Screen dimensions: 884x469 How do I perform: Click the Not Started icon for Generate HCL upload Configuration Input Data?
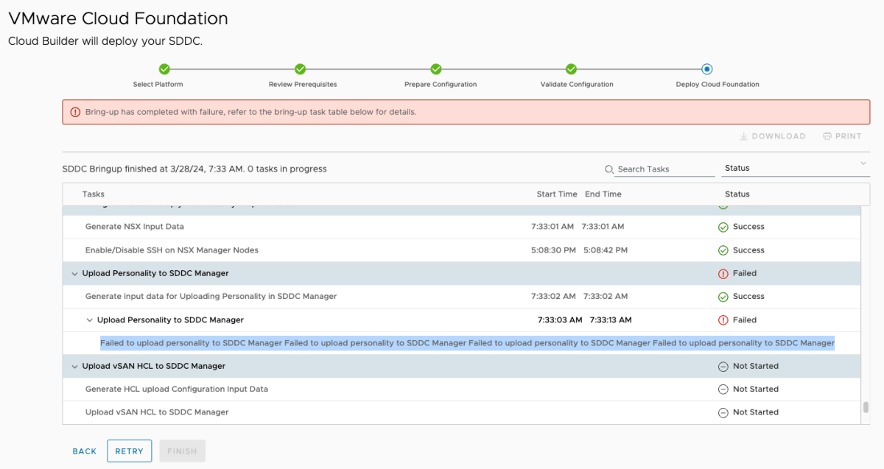723,389
